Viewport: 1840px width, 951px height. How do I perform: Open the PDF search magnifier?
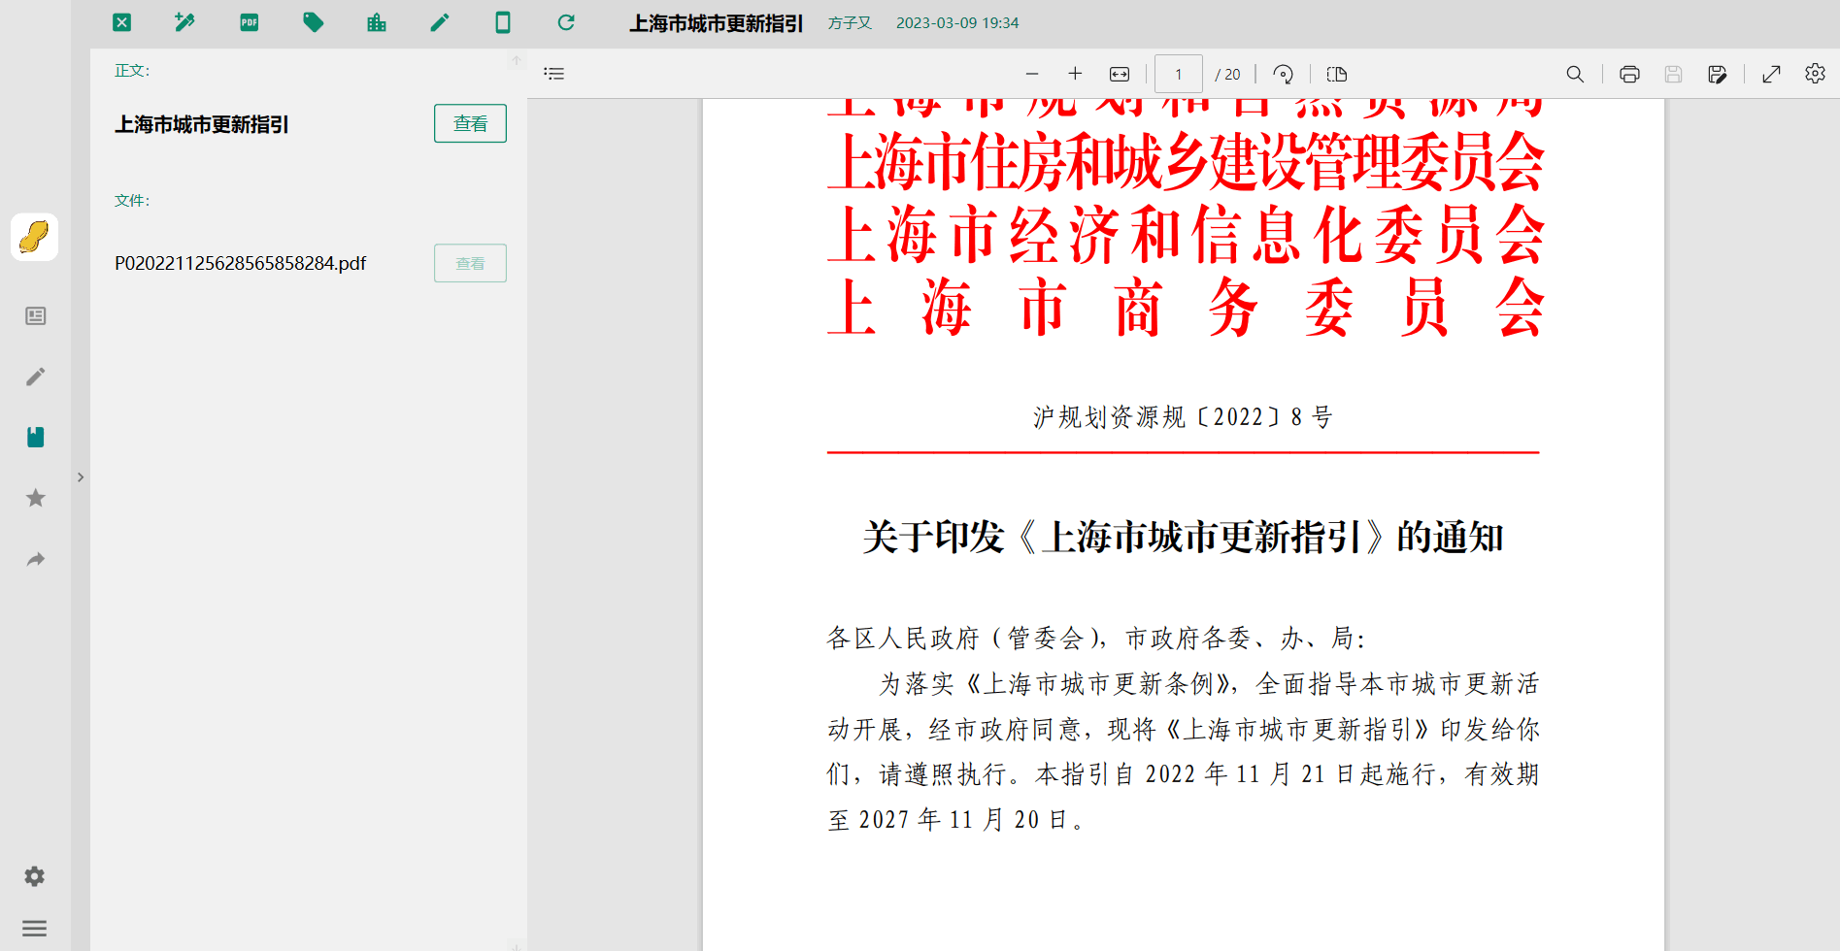(1575, 74)
